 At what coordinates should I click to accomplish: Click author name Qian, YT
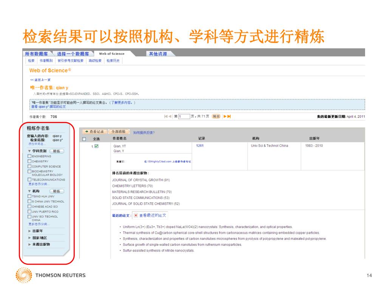[120, 146]
